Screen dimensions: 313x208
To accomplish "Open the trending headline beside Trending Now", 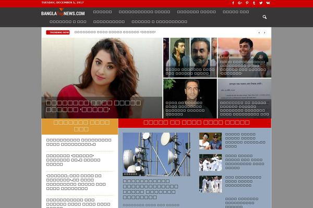I will (x=115, y=32).
